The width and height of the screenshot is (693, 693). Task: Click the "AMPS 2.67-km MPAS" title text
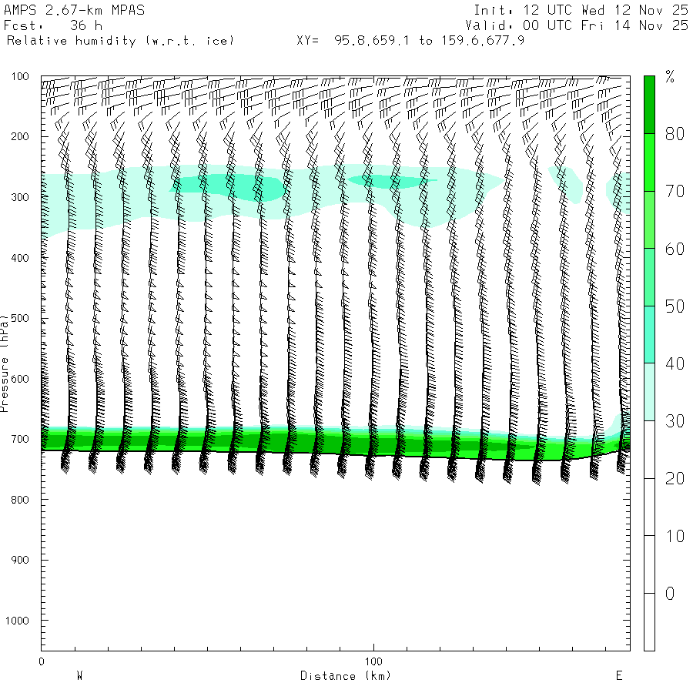click(x=74, y=11)
